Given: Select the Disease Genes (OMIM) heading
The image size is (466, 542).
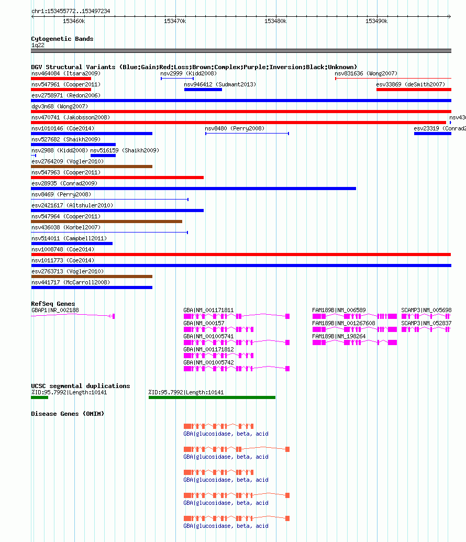Looking at the screenshot, I should [68, 414].
